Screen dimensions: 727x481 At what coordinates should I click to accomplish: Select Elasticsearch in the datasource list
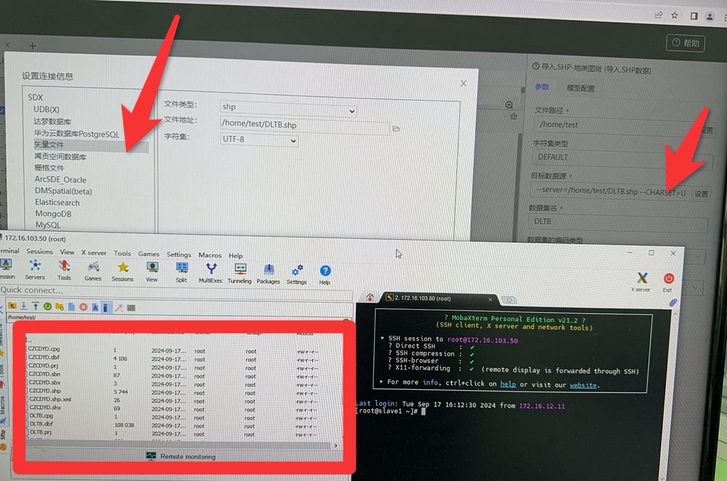point(57,202)
